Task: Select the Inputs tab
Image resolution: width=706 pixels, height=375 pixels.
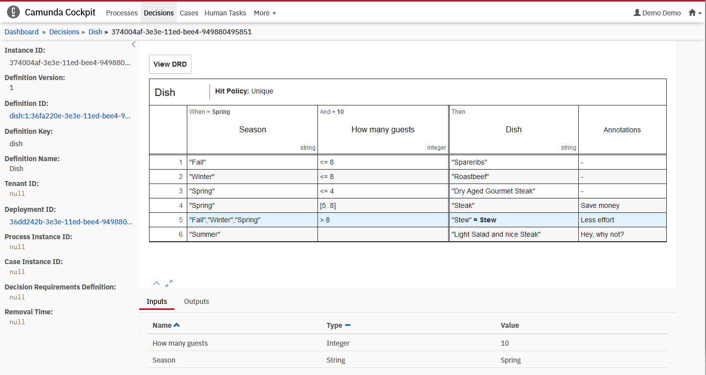Action: tap(157, 301)
